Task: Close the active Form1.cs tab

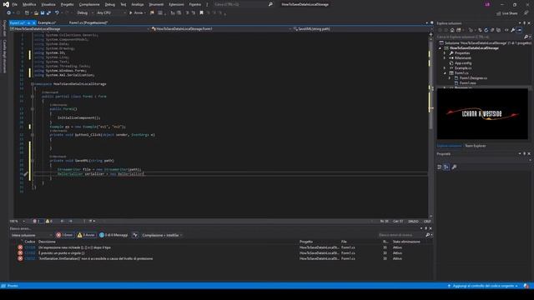Action: pyautogui.click(x=33, y=22)
